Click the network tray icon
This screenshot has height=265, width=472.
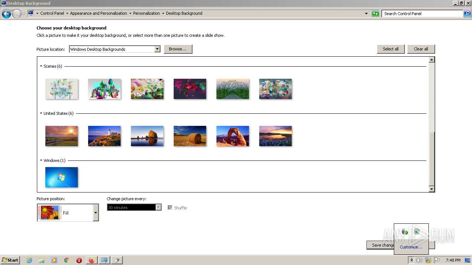(x=428, y=260)
